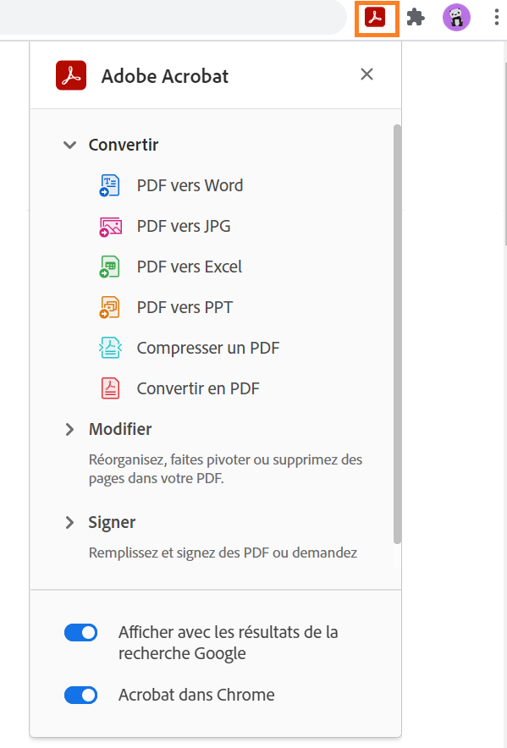The height and width of the screenshot is (748, 507).
Task: Click the red Convertir en PDF icon
Action: pyautogui.click(x=110, y=388)
